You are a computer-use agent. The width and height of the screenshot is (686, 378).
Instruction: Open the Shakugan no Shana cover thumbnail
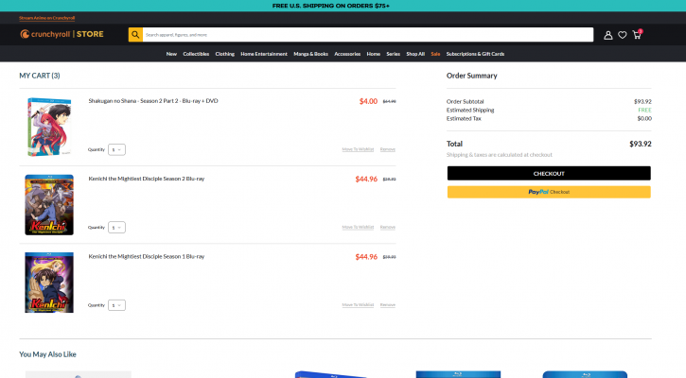(49, 127)
